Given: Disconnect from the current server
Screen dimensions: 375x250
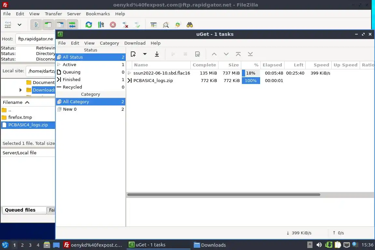Looking at the screenshot, I should [x=125, y=25].
